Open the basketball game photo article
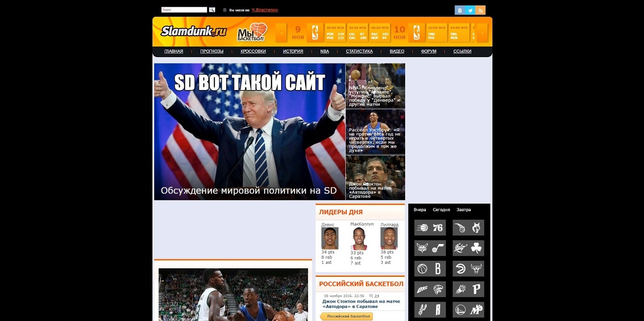 [233, 295]
